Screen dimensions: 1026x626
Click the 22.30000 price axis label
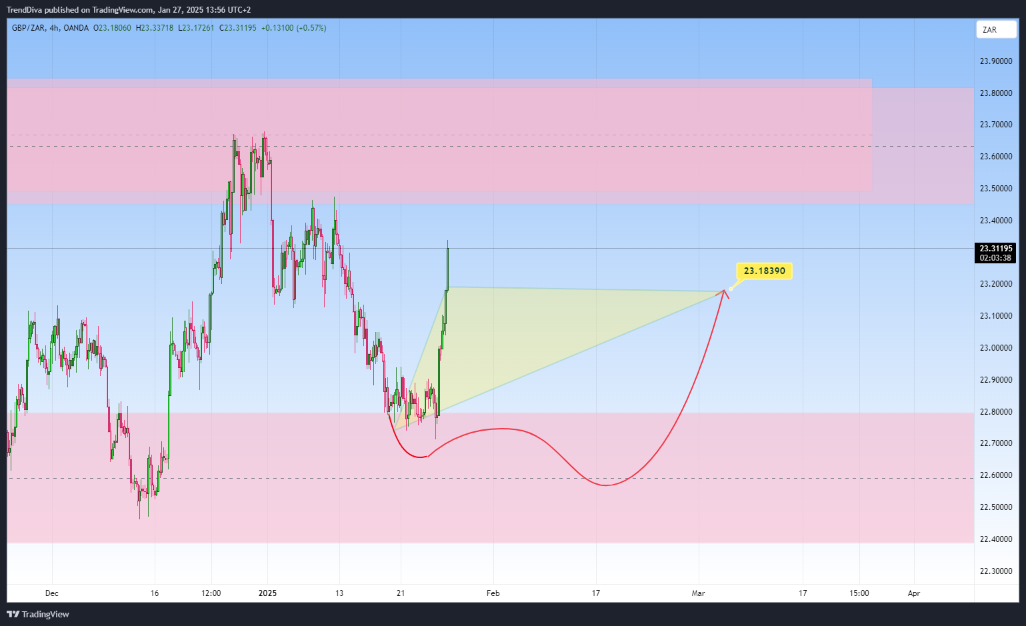point(995,571)
